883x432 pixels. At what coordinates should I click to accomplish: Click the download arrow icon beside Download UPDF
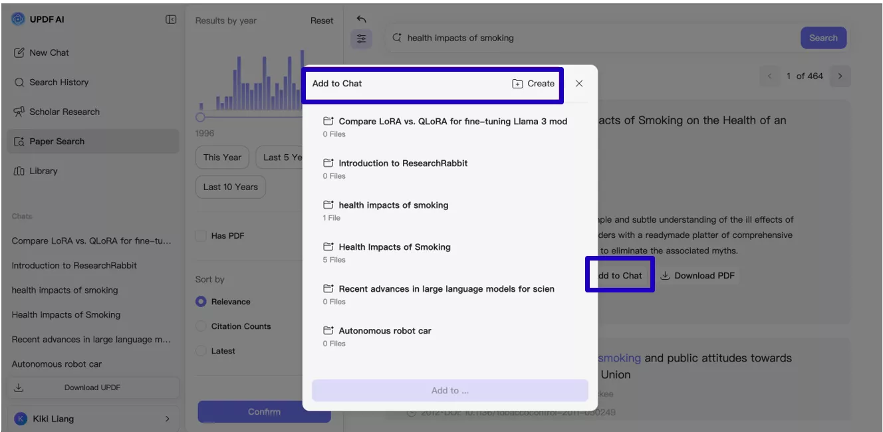click(19, 387)
